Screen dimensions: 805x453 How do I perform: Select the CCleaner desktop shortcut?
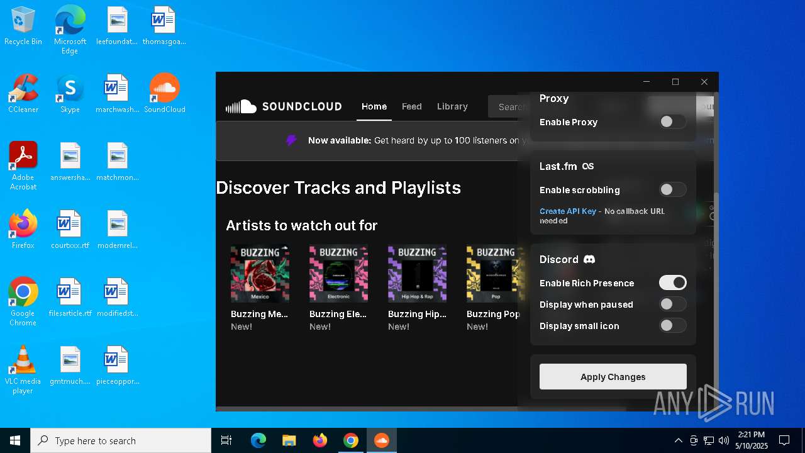tap(23, 94)
